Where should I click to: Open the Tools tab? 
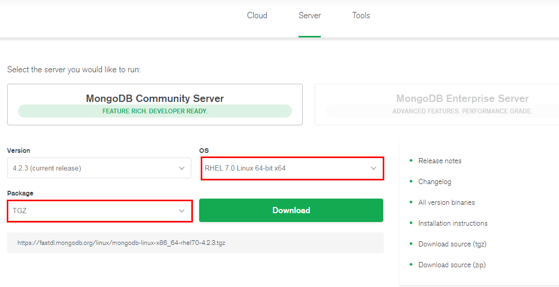[x=361, y=16]
